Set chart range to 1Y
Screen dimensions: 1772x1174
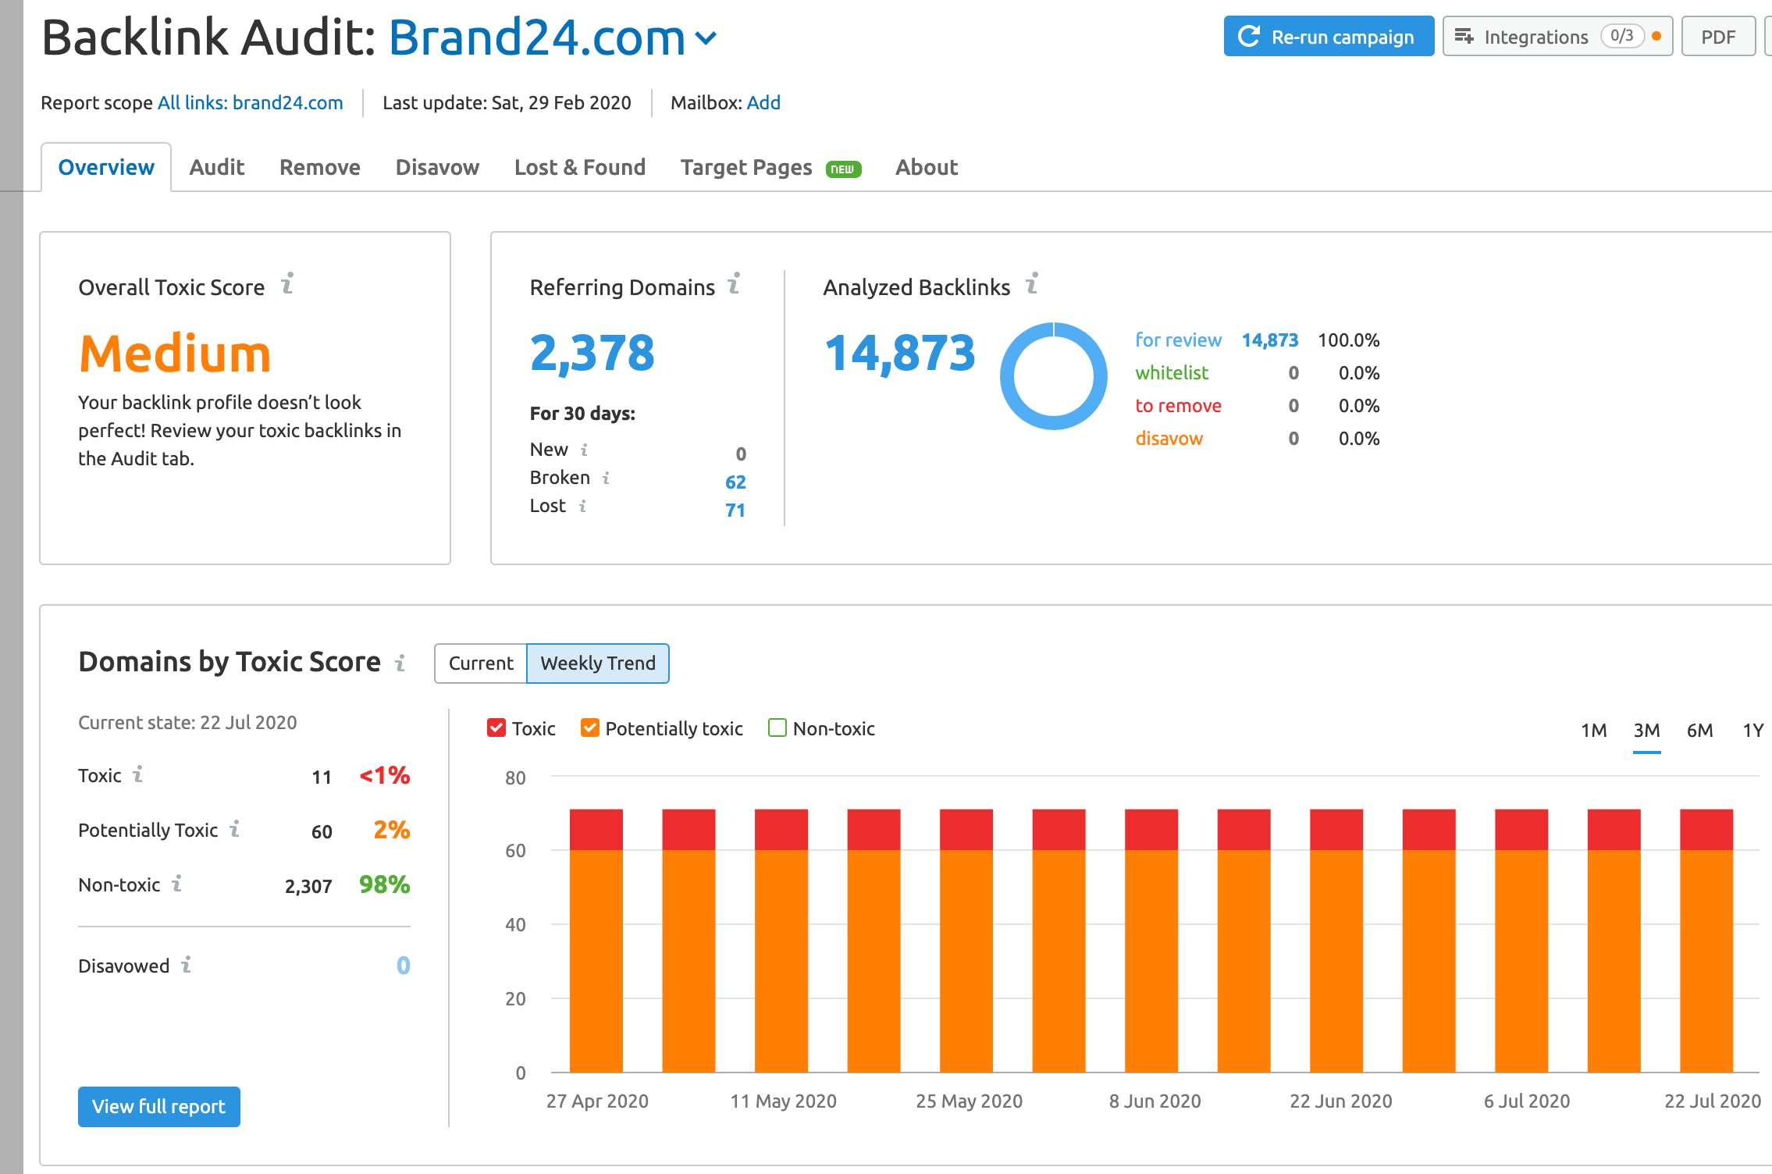[1753, 731]
